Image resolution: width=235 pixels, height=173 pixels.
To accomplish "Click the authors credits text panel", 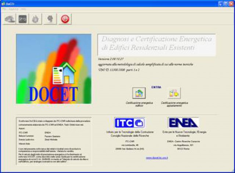I will [54, 141].
